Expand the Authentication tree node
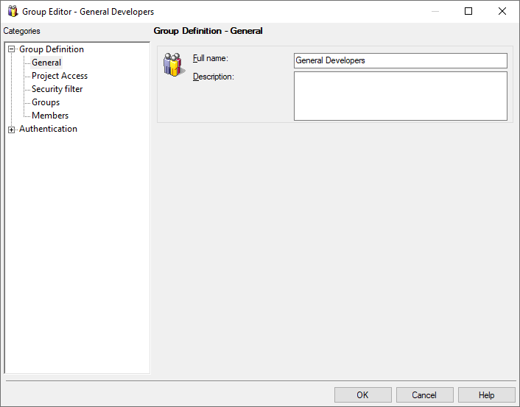 pyautogui.click(x=12, y=130)
